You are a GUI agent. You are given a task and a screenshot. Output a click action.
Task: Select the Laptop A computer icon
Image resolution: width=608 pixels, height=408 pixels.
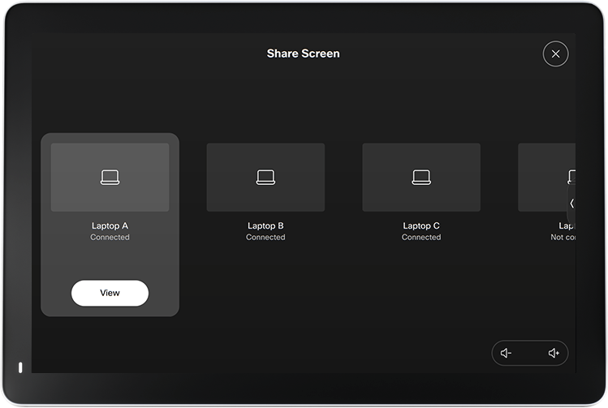point(110,177)
